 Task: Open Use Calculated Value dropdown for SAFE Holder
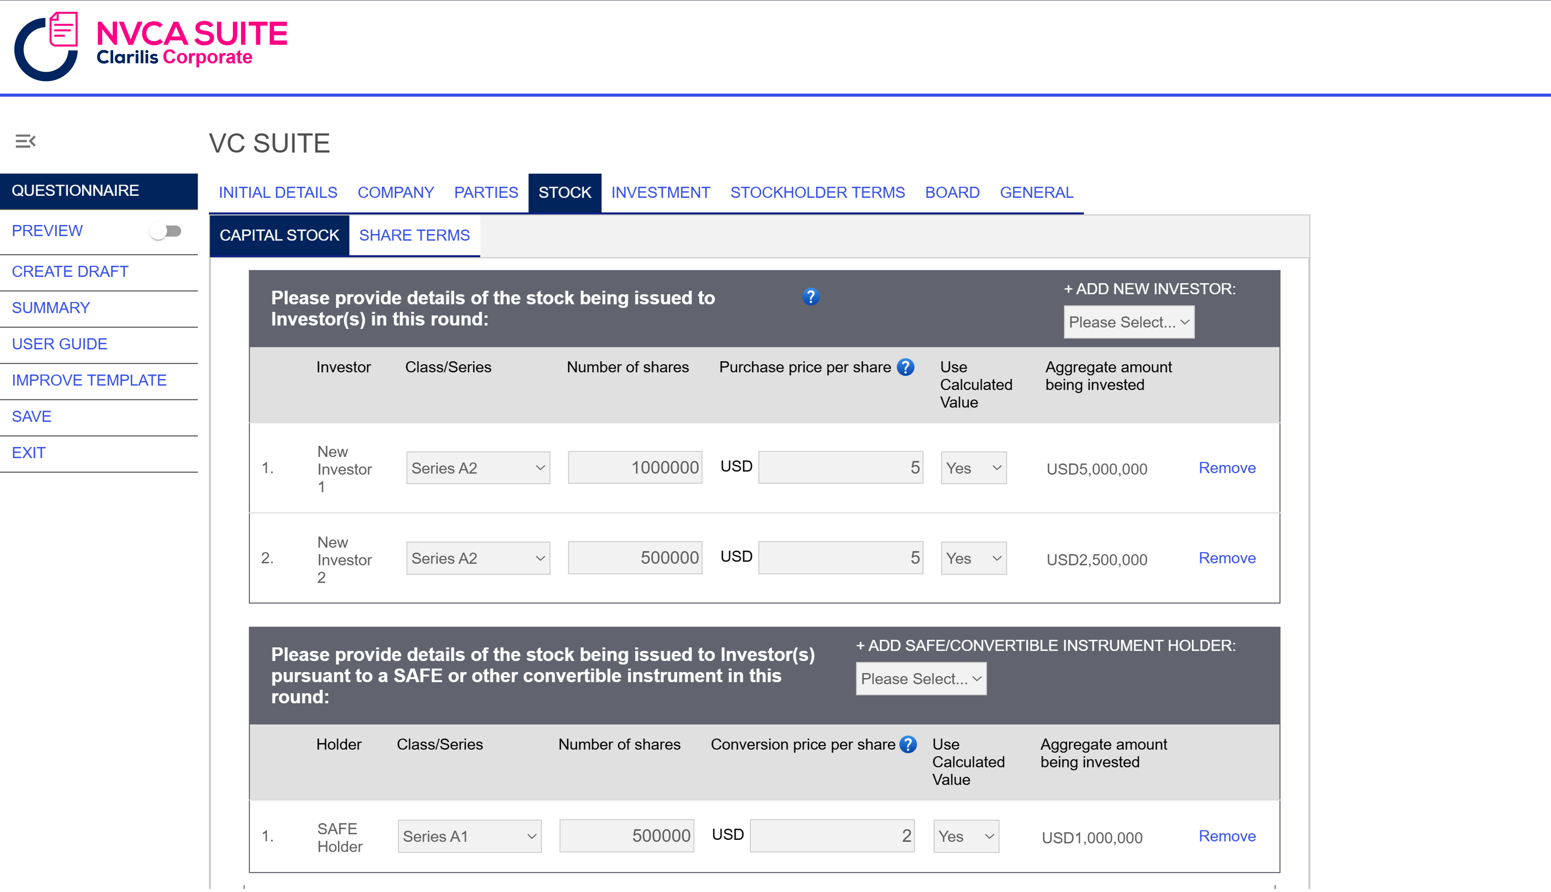(x=965, y=836)
